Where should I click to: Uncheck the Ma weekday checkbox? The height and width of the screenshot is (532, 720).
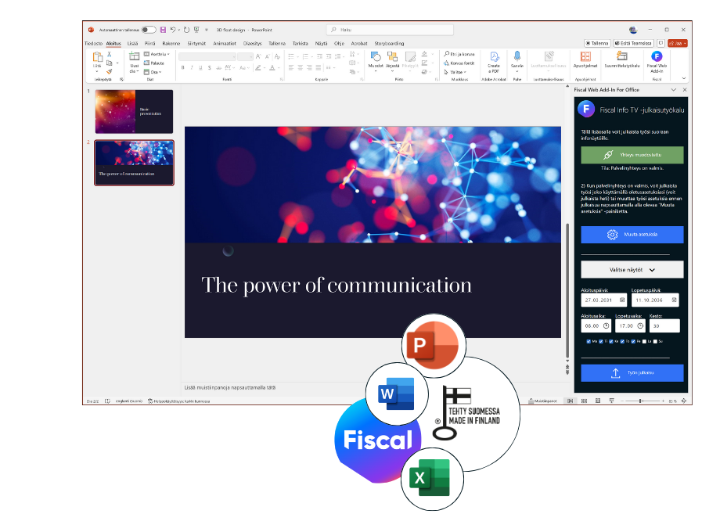pos(589,341)
